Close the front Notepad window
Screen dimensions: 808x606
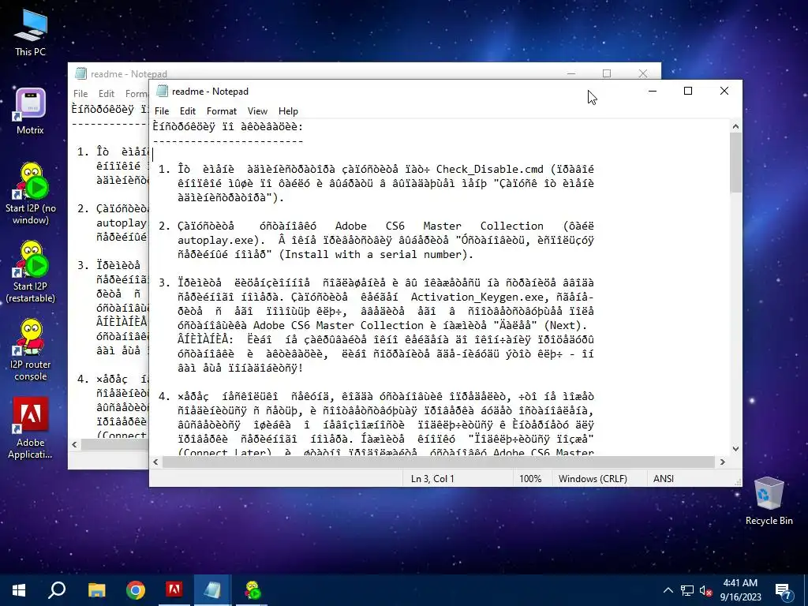click(x=724, y=92)
